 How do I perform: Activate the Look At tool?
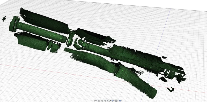pos(99,101)
